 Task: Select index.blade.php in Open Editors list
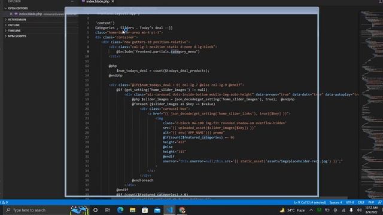(x=31, y=14)
